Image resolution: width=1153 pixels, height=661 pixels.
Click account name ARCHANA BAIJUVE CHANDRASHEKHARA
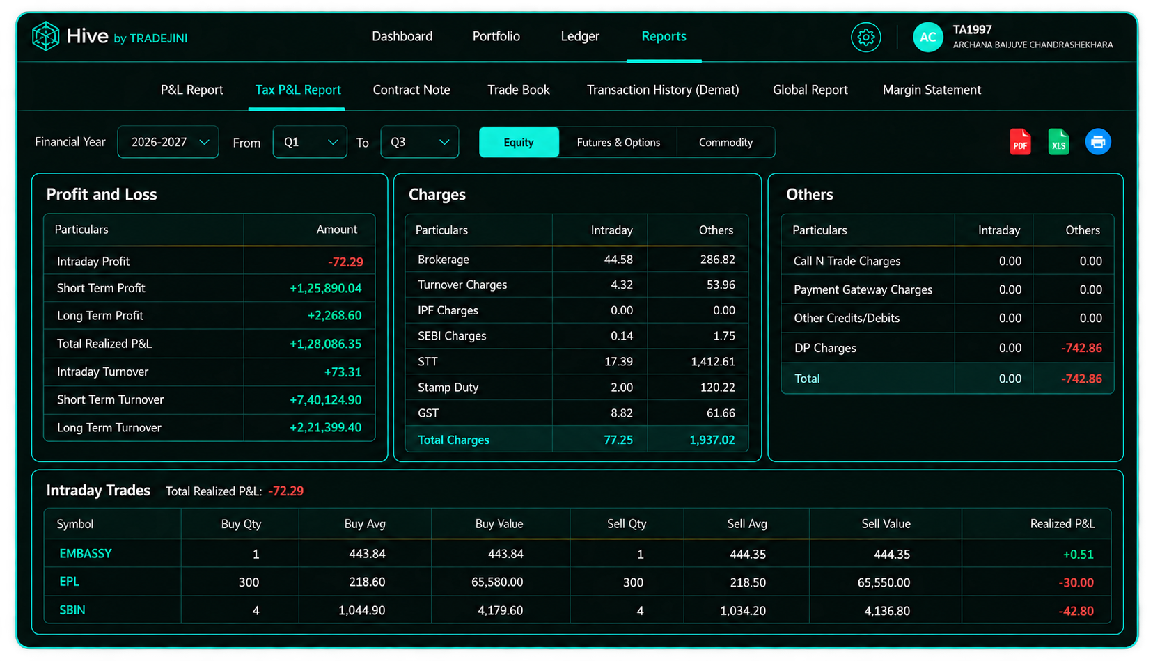click(1033, 45)
